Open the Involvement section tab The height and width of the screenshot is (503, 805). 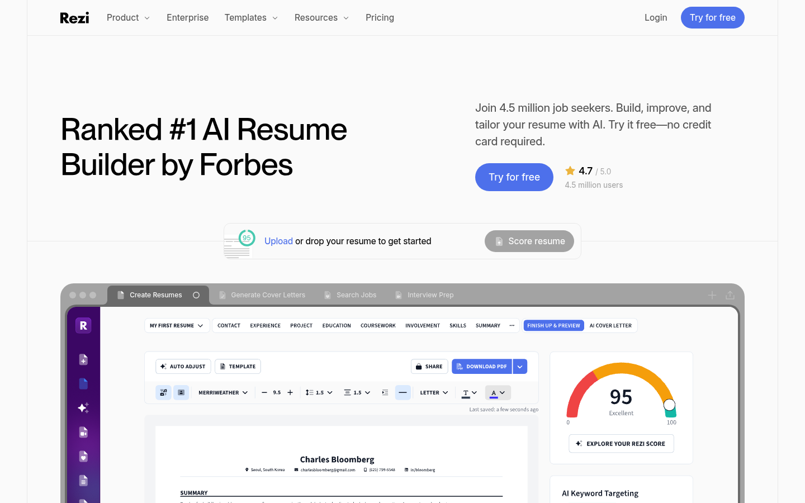click(423, 326)
